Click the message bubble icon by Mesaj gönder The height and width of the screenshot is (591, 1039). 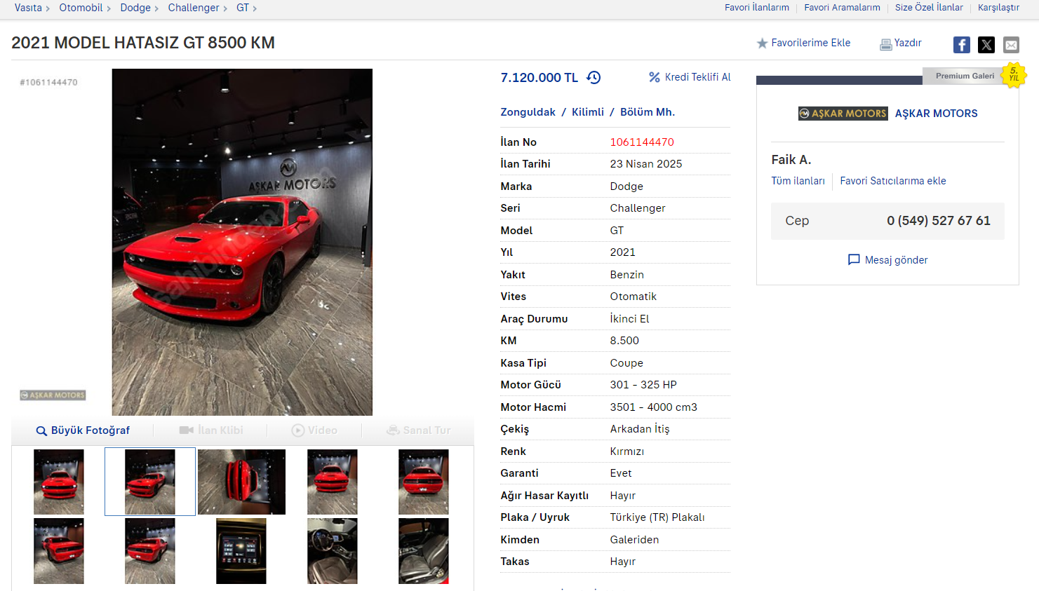pyautogui.click(x=854, y=260)
